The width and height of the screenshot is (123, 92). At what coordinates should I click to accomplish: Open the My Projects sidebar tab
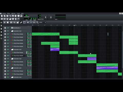coord(1,26)
